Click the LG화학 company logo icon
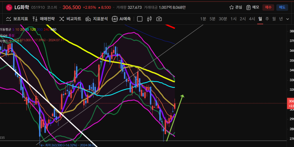Screen dimensions: 294x147 tap(9, 8)
